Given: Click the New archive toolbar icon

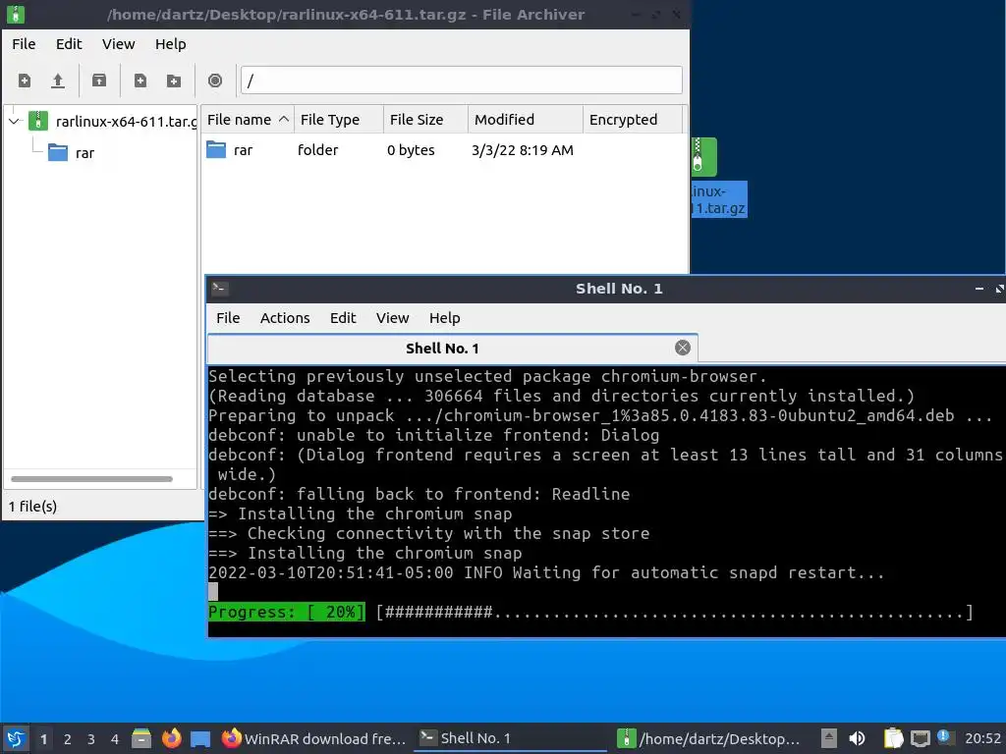Looking at the screenshot, I should [x=25, y=81].
